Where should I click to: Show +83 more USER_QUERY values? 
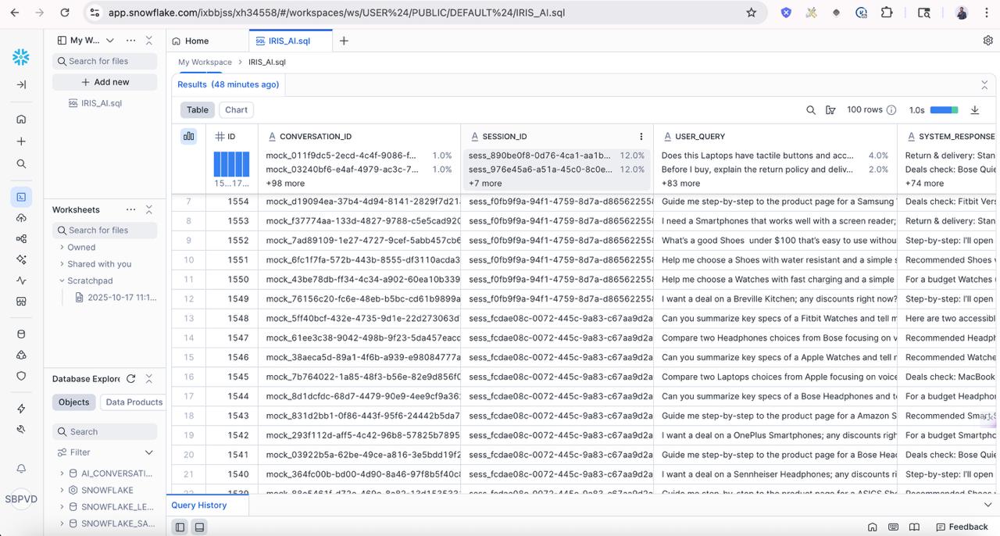click(x=680, y=184)
